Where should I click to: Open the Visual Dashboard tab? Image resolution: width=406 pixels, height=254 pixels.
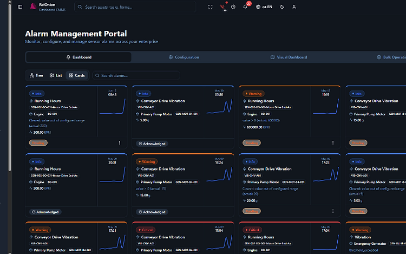tap(289, 57)
